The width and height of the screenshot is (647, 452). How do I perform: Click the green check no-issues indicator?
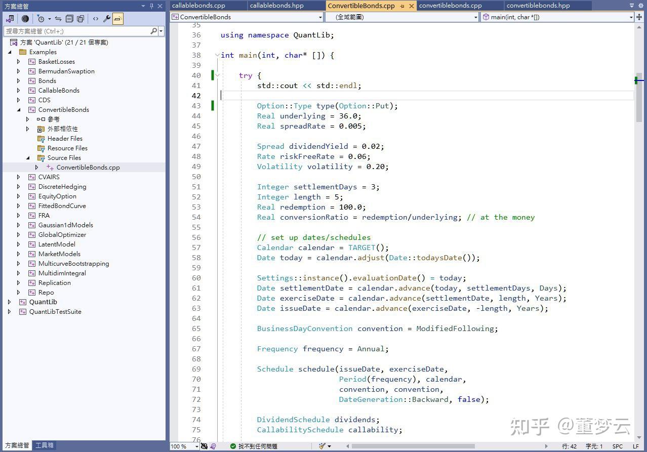point(233,446)
